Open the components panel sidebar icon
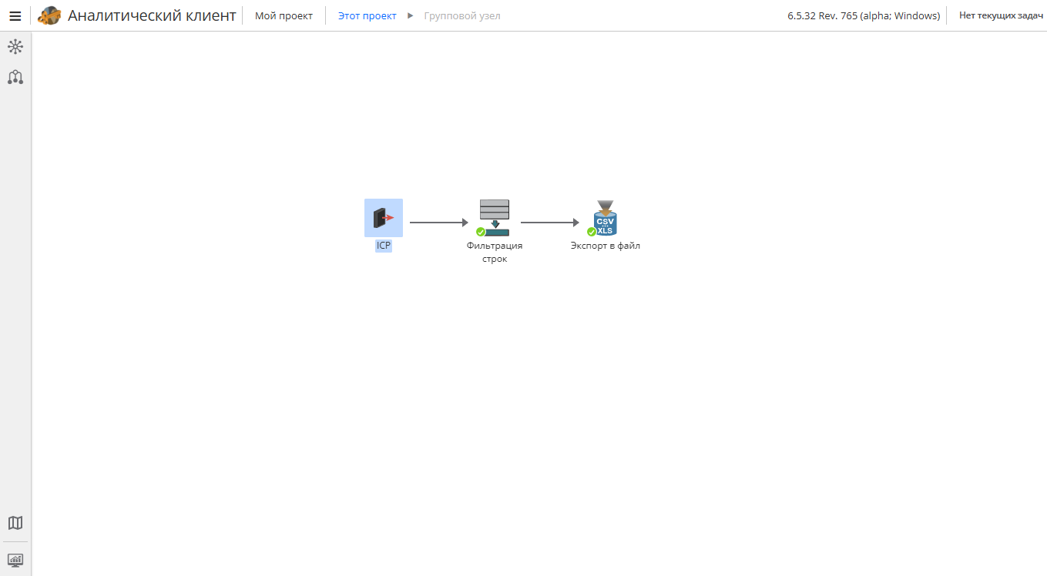The height and width of the screenshot is (576, 1047). coord(15,47)
